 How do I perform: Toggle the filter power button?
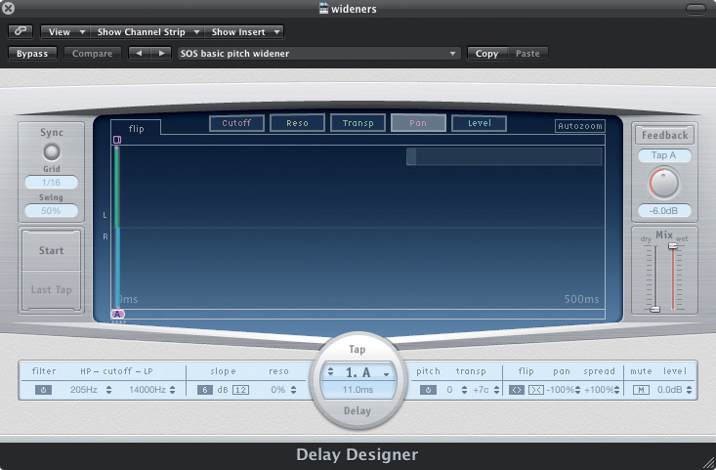point(43,390)
